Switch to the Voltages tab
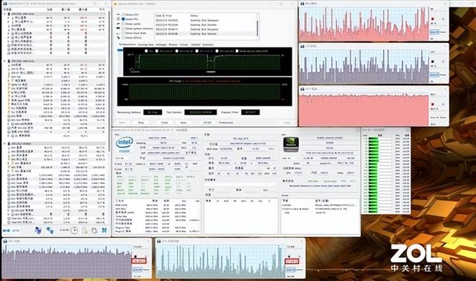Image resolution: width=476 pixels, height=281 pixels. pyautogui.click(x=161, y=45)
